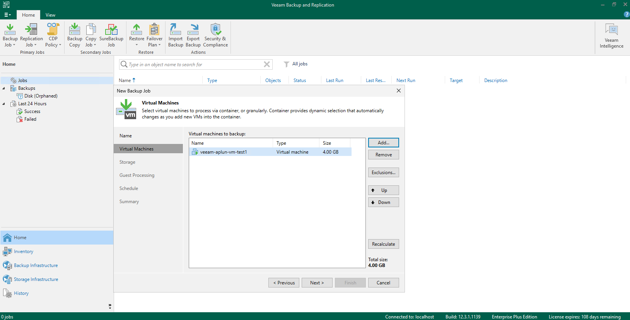Click the Remove button
The width and height of the screenshot is (630, 320).
click(383, 155)
